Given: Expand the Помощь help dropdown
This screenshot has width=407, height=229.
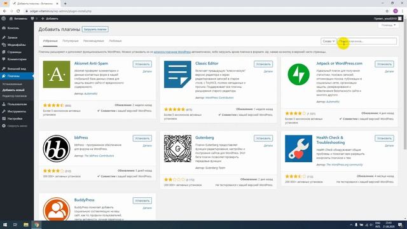Looking at the screenshot, I should pos(389,25).
